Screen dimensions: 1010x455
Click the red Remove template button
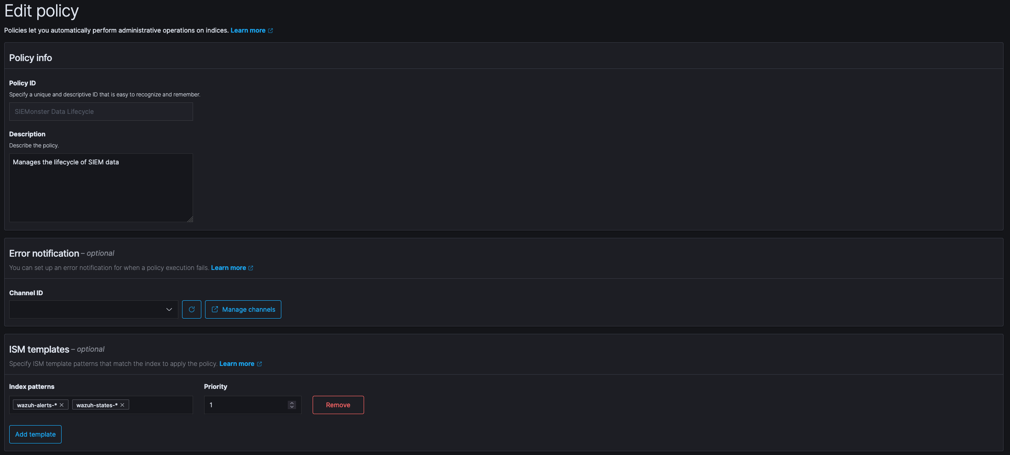click(x=338, y=405)
